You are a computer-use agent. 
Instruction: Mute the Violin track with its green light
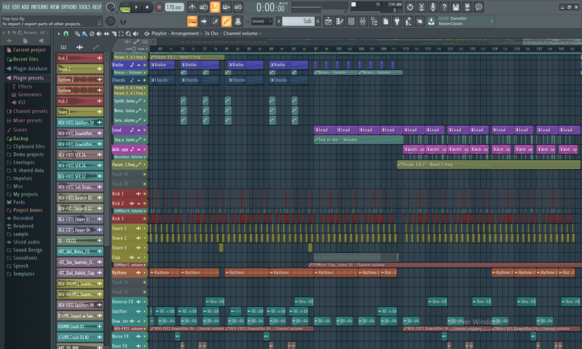(x=145, y=65)
